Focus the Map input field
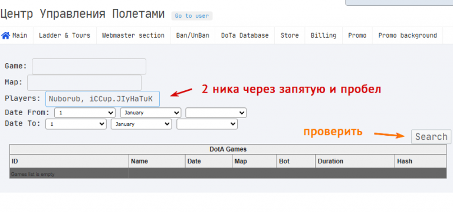This screenshot has height=213, width=453. click(x=84, y=83)
